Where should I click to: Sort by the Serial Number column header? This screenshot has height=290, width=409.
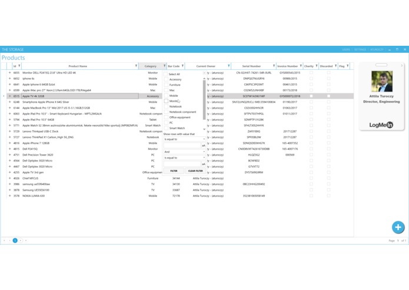251,66
